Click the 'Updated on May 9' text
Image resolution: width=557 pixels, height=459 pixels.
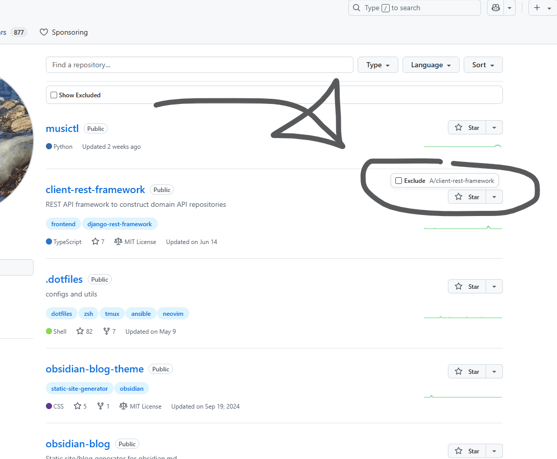[150, 332]
